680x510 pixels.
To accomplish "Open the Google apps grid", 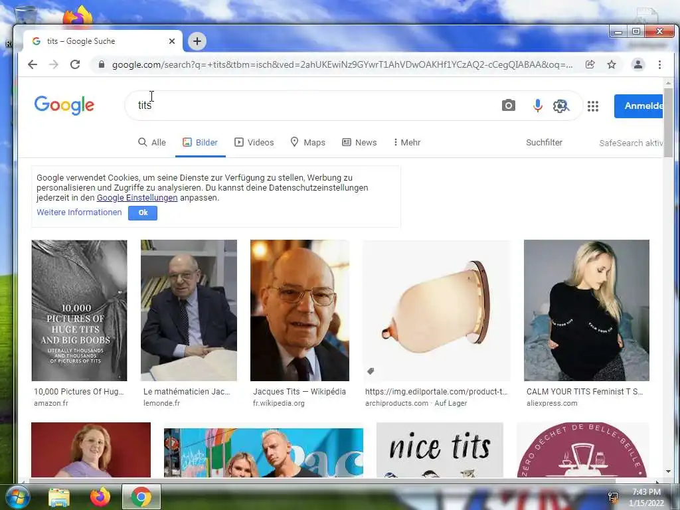I will point(593,106).
